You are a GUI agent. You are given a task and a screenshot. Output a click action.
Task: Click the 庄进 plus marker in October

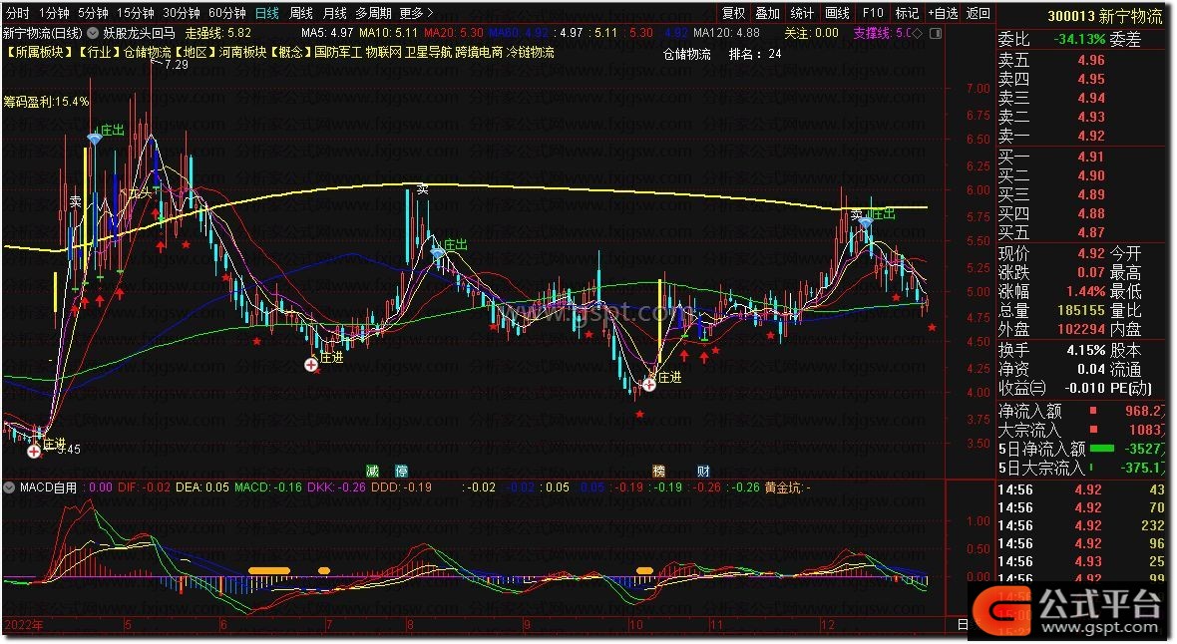(x=649, y=384)
